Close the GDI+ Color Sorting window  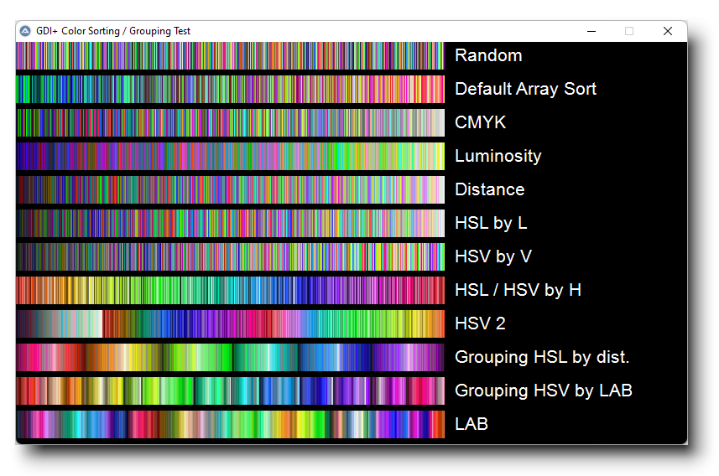[x=667, y=31]
